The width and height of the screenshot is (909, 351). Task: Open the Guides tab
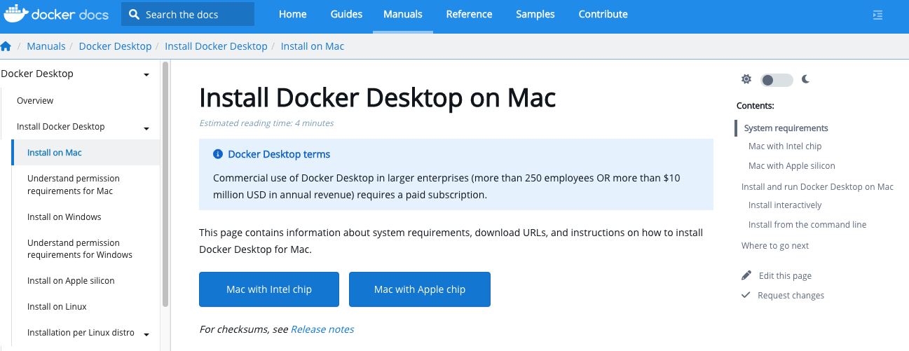point(346,14)
